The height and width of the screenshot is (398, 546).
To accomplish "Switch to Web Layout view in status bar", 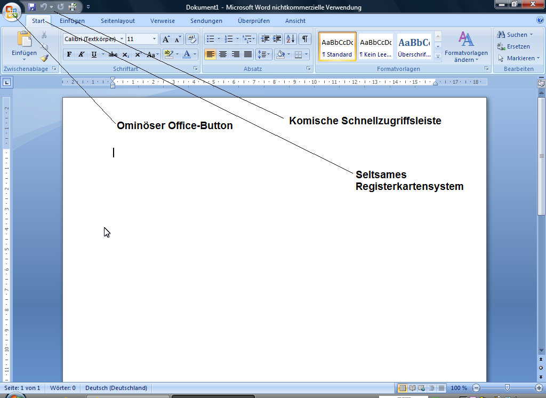I will pos(421,388).
